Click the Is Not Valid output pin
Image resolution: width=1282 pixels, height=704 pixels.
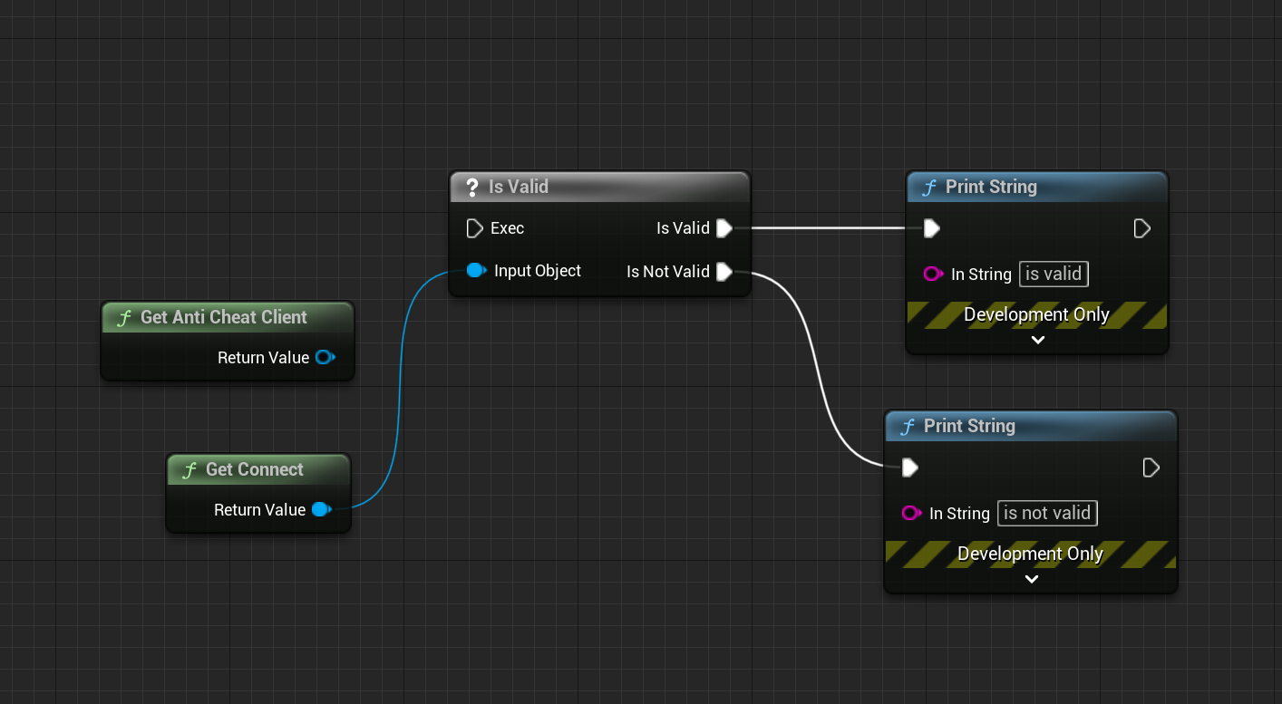tap(724, 272)
